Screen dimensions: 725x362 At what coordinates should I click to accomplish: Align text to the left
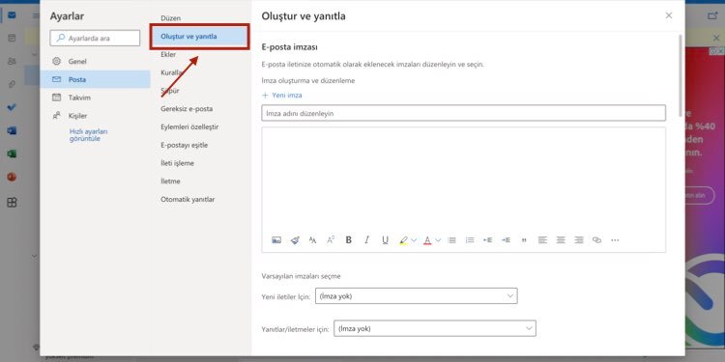542,240
